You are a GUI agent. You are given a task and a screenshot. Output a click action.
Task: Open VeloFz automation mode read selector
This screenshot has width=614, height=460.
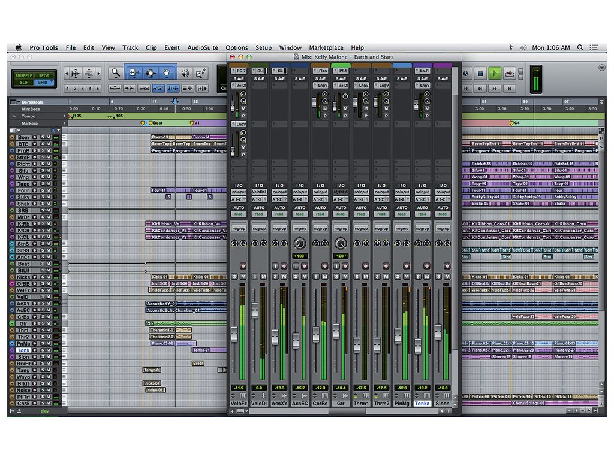point(239,214)
